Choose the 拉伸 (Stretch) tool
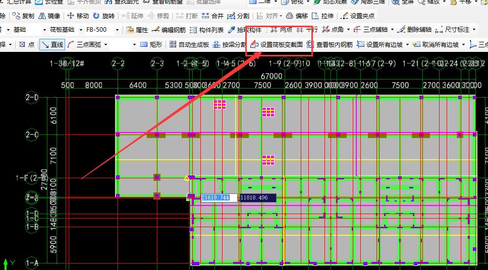The image size is (488, 270). pos(323,16)
